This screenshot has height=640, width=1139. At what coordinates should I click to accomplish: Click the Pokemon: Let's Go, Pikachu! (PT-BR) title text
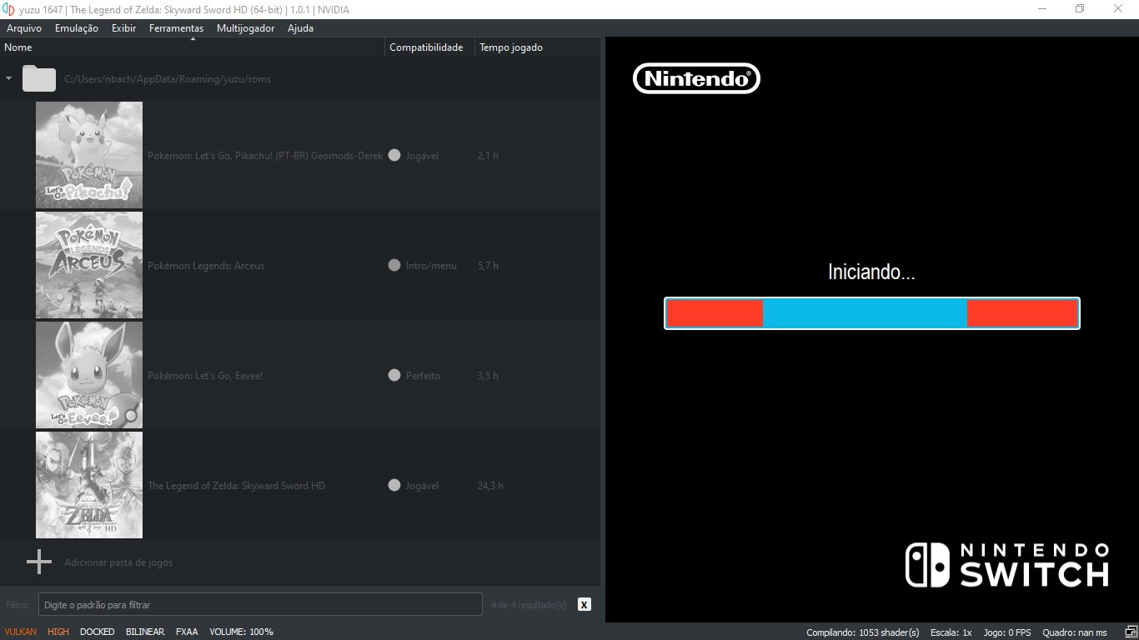point(265,156)
